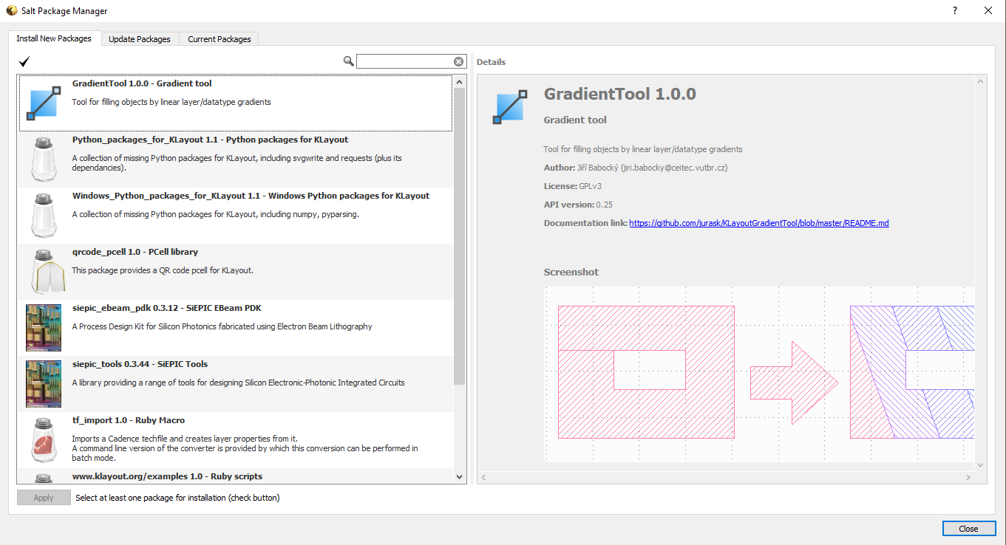Click the siepic_ebeam_pdk package icon
Screen dimensions: 1006x545
pos(43,327)
